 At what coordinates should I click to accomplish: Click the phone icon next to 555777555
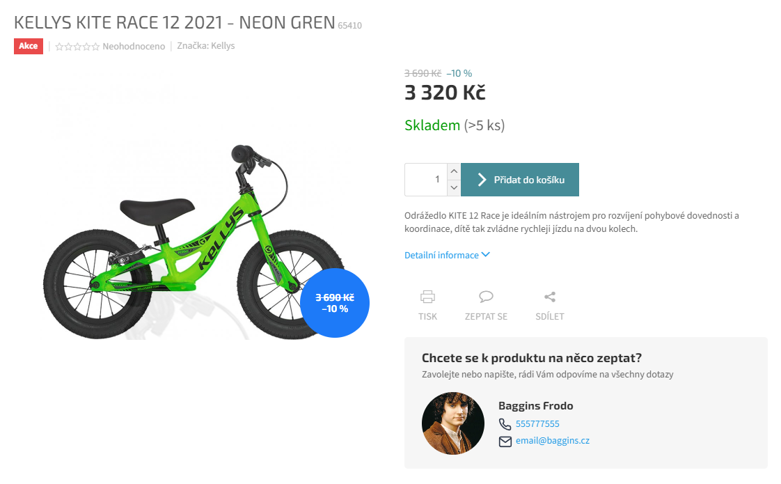point(505,424)
